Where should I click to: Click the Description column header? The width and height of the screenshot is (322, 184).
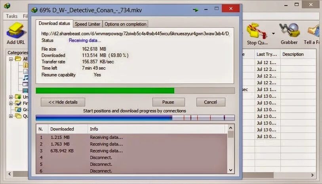coord(298,54)
